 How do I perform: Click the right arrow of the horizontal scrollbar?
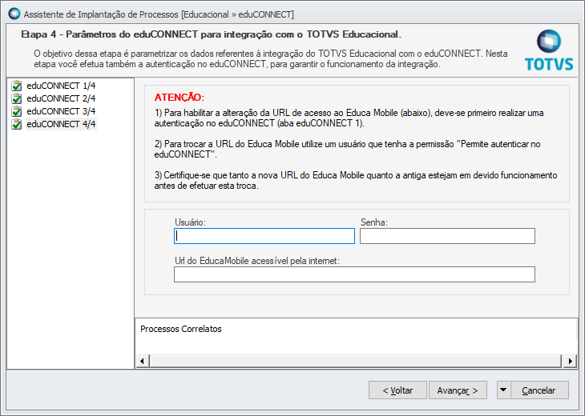click(570, 361)
